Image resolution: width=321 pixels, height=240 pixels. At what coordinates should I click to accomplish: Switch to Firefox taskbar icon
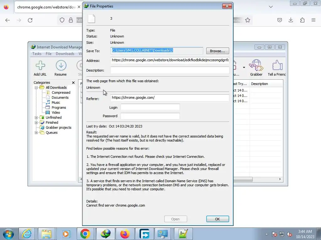point(125,234)
